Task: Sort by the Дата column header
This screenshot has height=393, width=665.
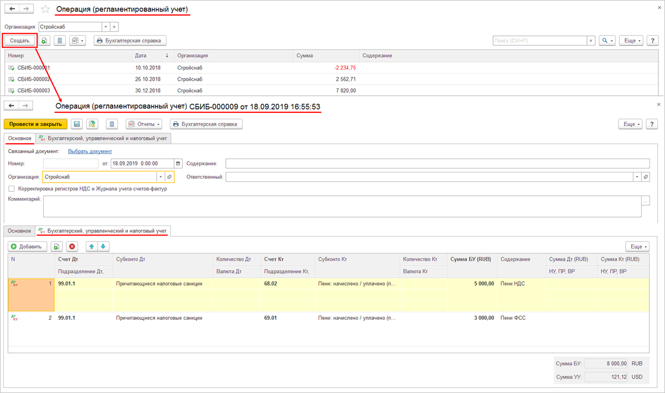Action: click(x=152, y=56)
